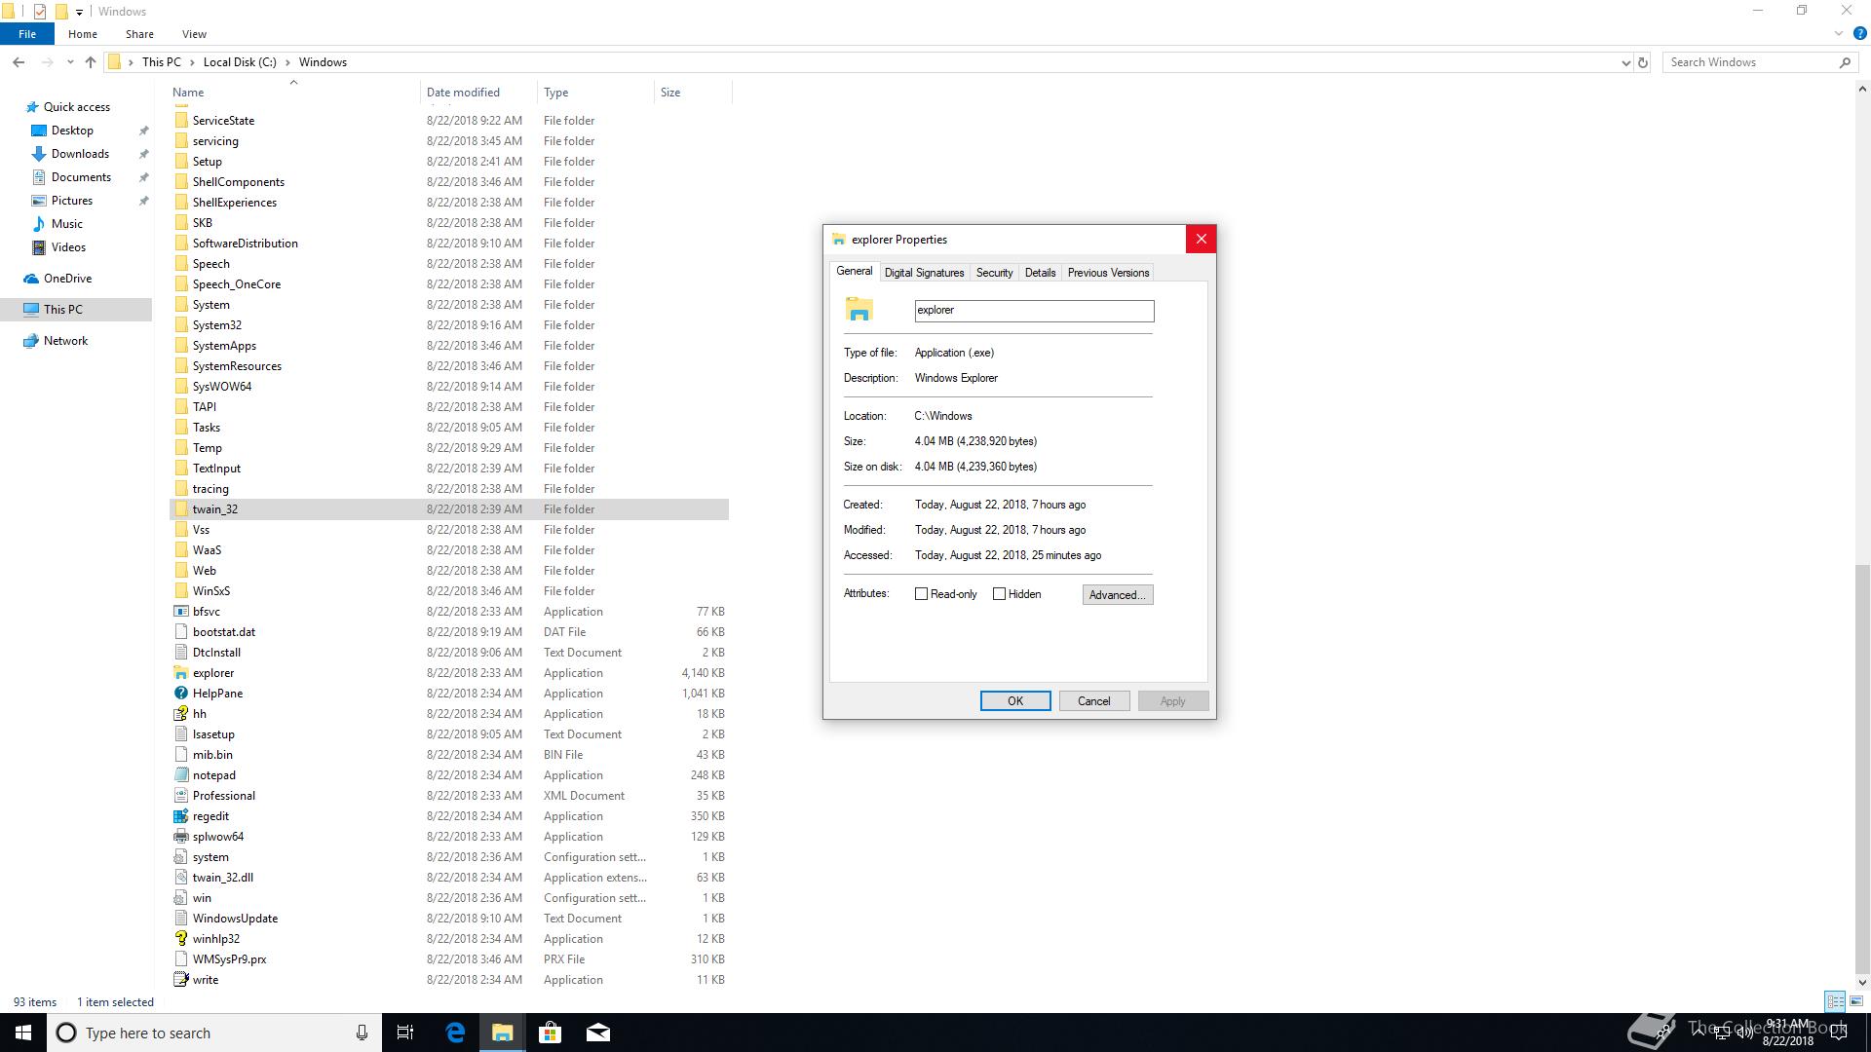
Task: Open the Share ribbon tab
Action: pyautogui.click(x=139, y=34)
